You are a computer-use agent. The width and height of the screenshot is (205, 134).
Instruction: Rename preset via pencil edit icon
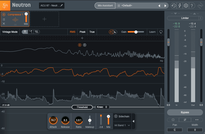click(61, 5)
